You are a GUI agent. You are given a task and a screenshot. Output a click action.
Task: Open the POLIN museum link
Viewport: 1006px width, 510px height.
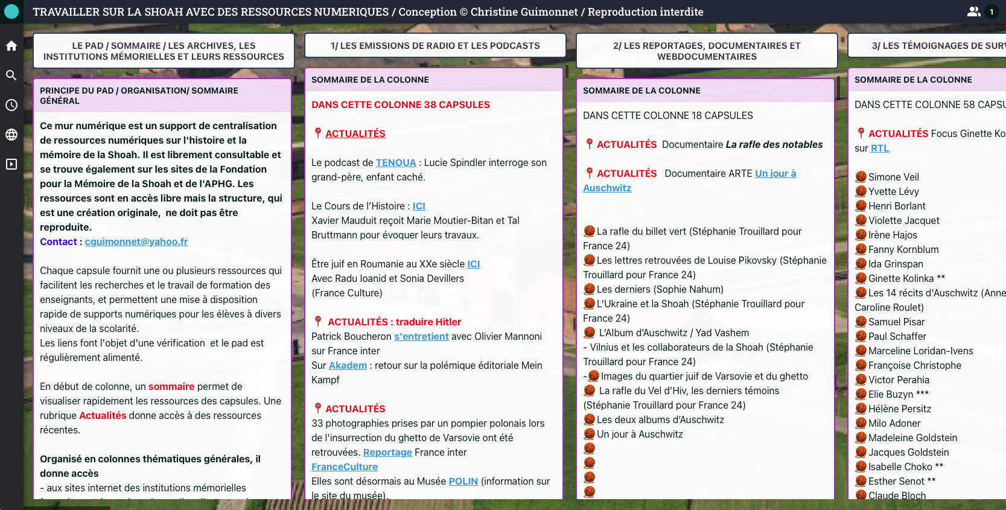pyautogui.click(x=463, y=481)
